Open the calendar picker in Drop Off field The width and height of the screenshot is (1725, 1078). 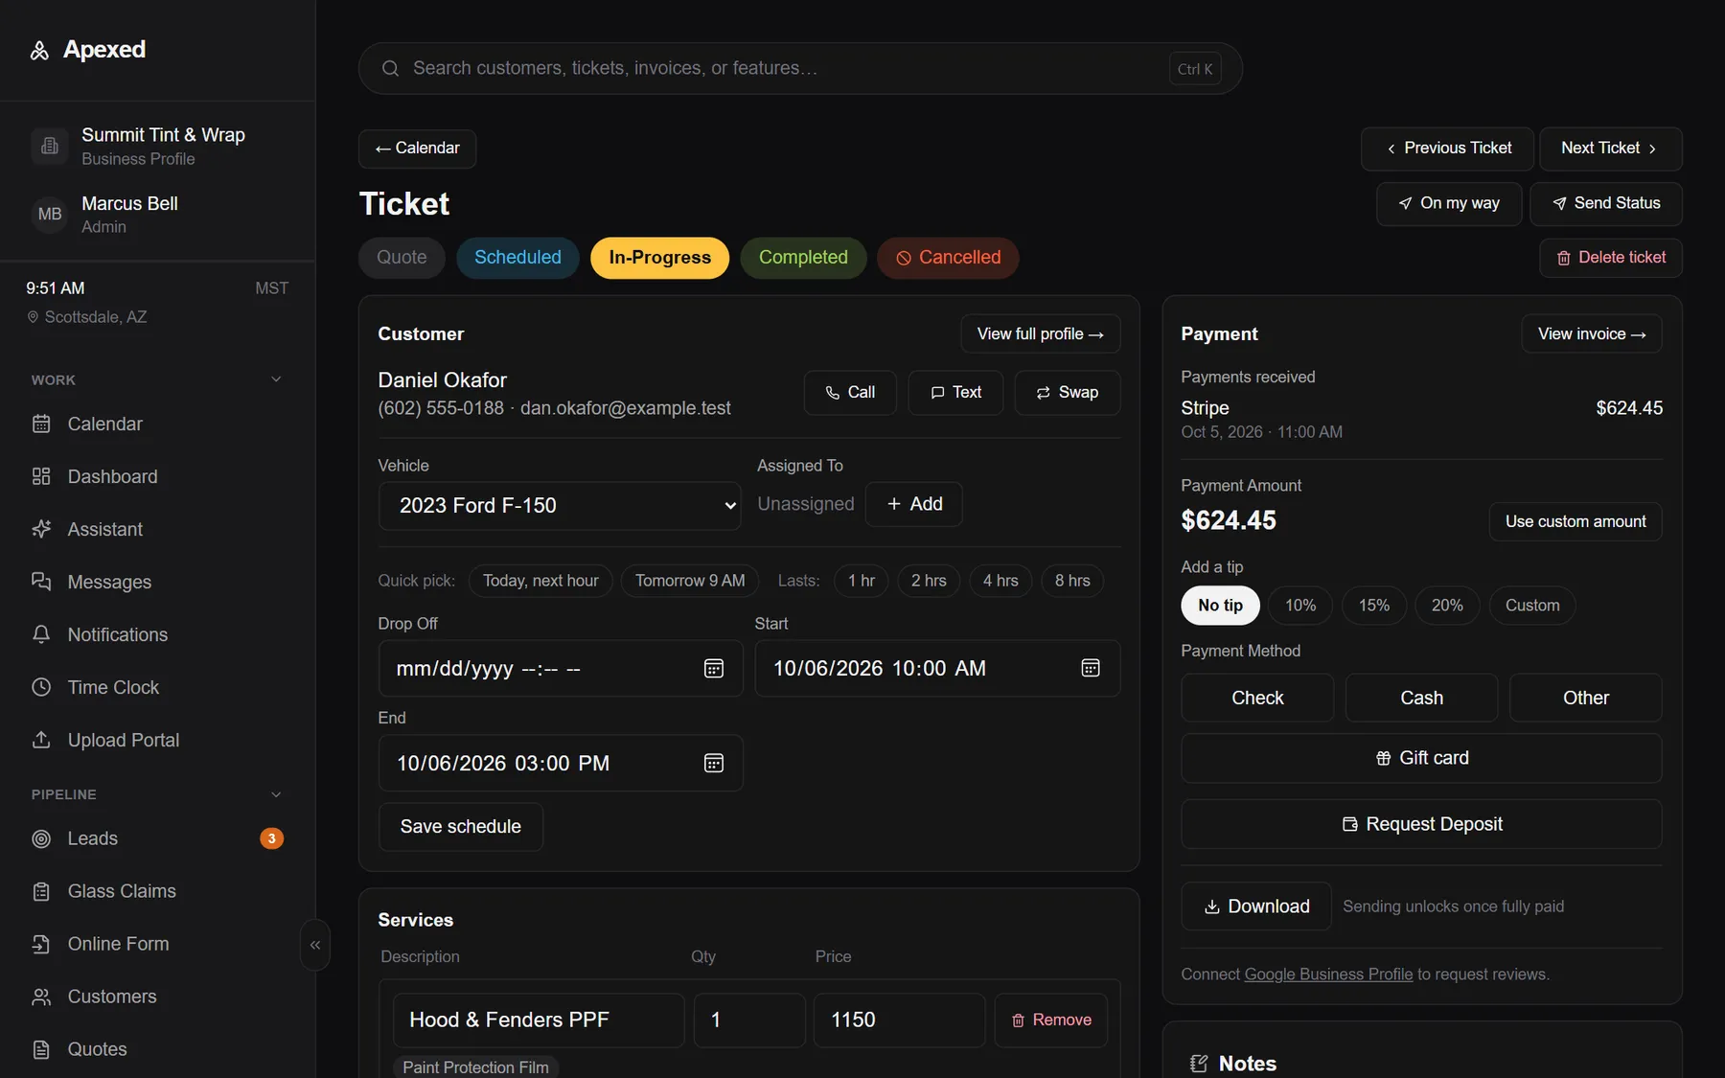tap(713, 669)
